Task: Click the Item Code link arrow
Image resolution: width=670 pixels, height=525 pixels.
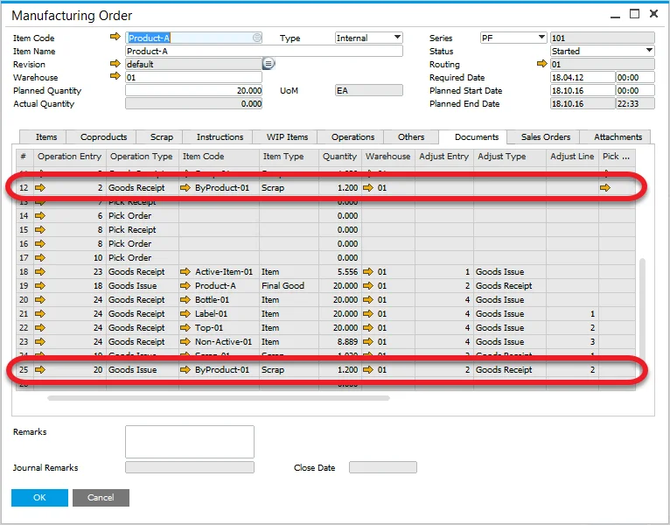Action: pyautogui.click(x=115, y=38)
